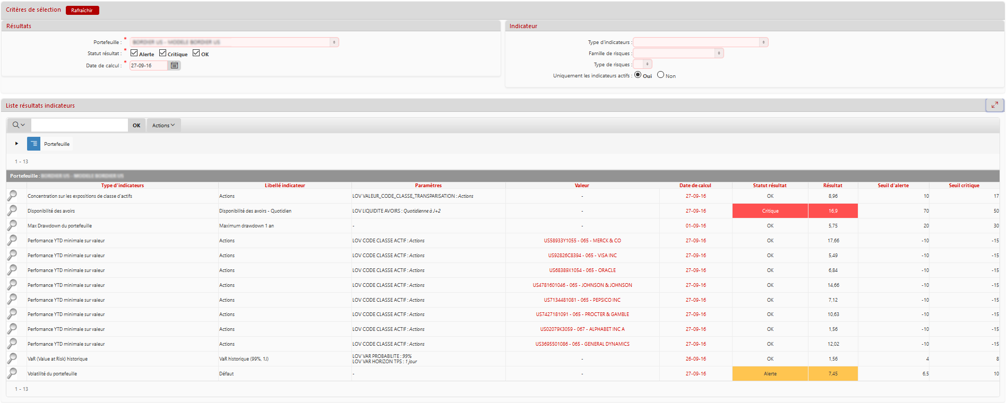Click the search magnifier column selector
The width and height of the screenshot is (1007, 403).
pyautogui.click(x=19, y=125)
